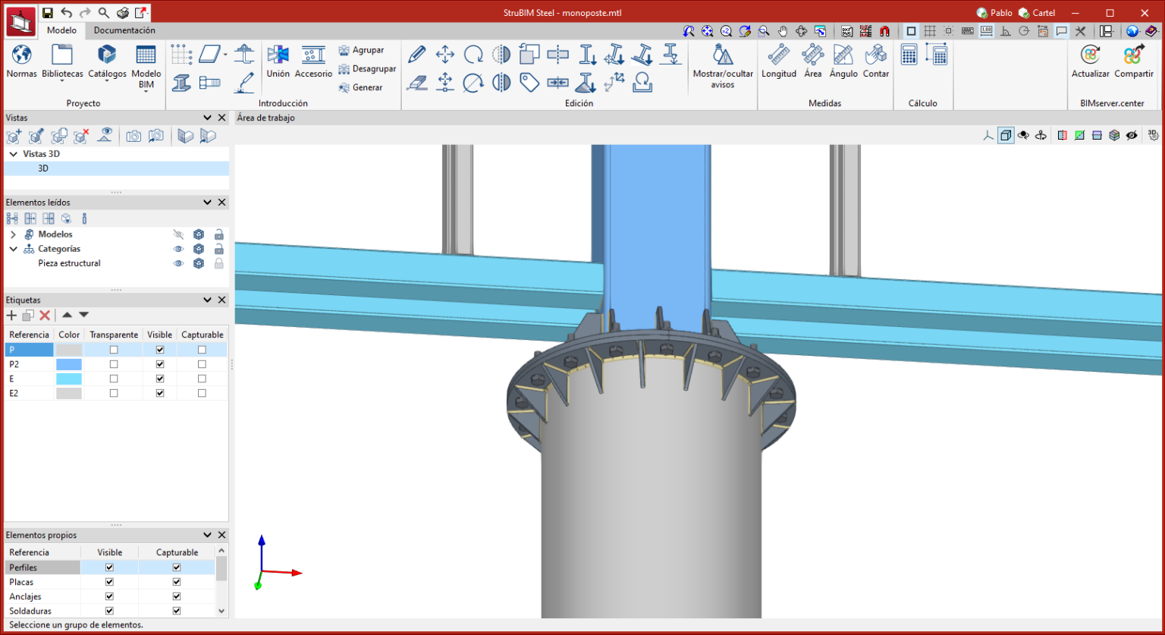Collapse the Vistas 3D tree node
Image resolution: width=1165 pixels, height=635 pixels.
pos(13,154)
